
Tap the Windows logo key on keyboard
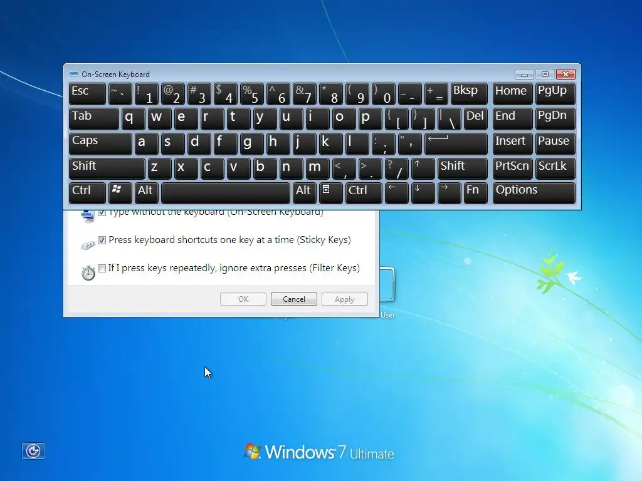coord(120,193)
